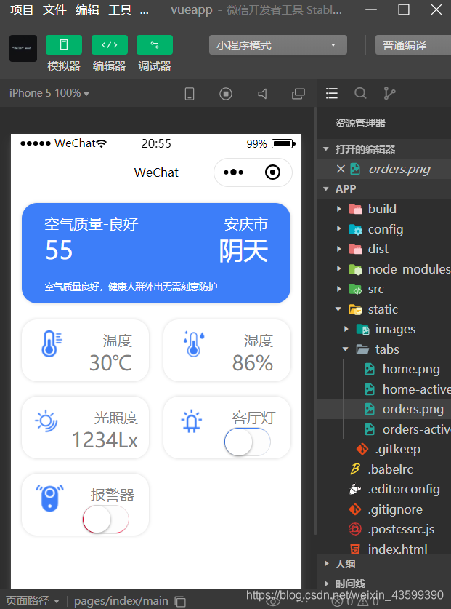Open the source control branch icon

click(389, 93)
